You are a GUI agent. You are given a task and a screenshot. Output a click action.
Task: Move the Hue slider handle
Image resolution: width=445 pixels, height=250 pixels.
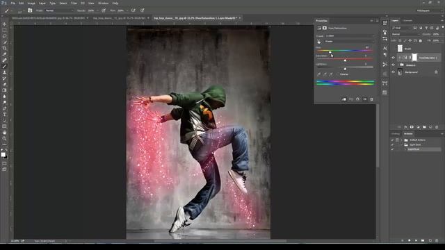(x=330, y=52)
